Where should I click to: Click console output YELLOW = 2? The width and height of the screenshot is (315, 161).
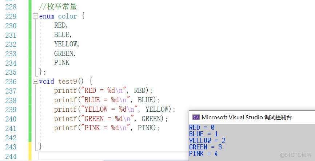click(x=207, y=141)
